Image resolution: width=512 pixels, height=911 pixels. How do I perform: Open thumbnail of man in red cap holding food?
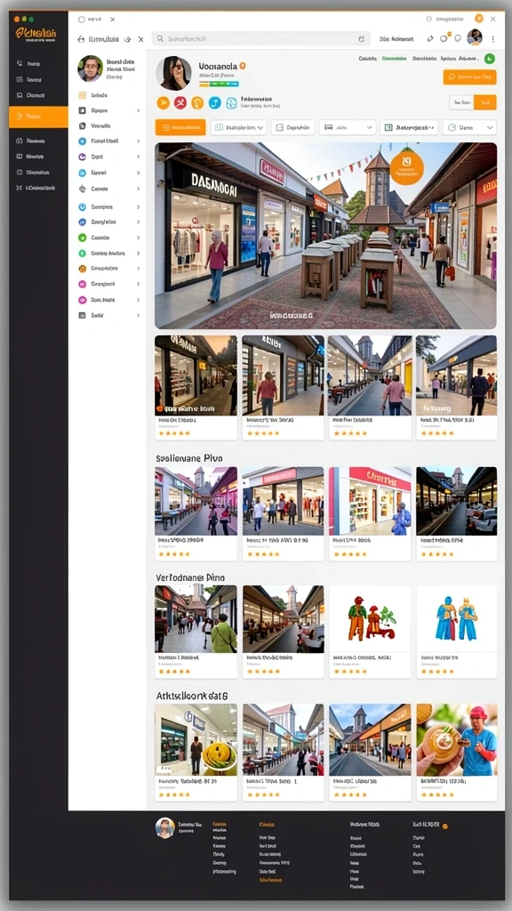click(x=456, y=739)
